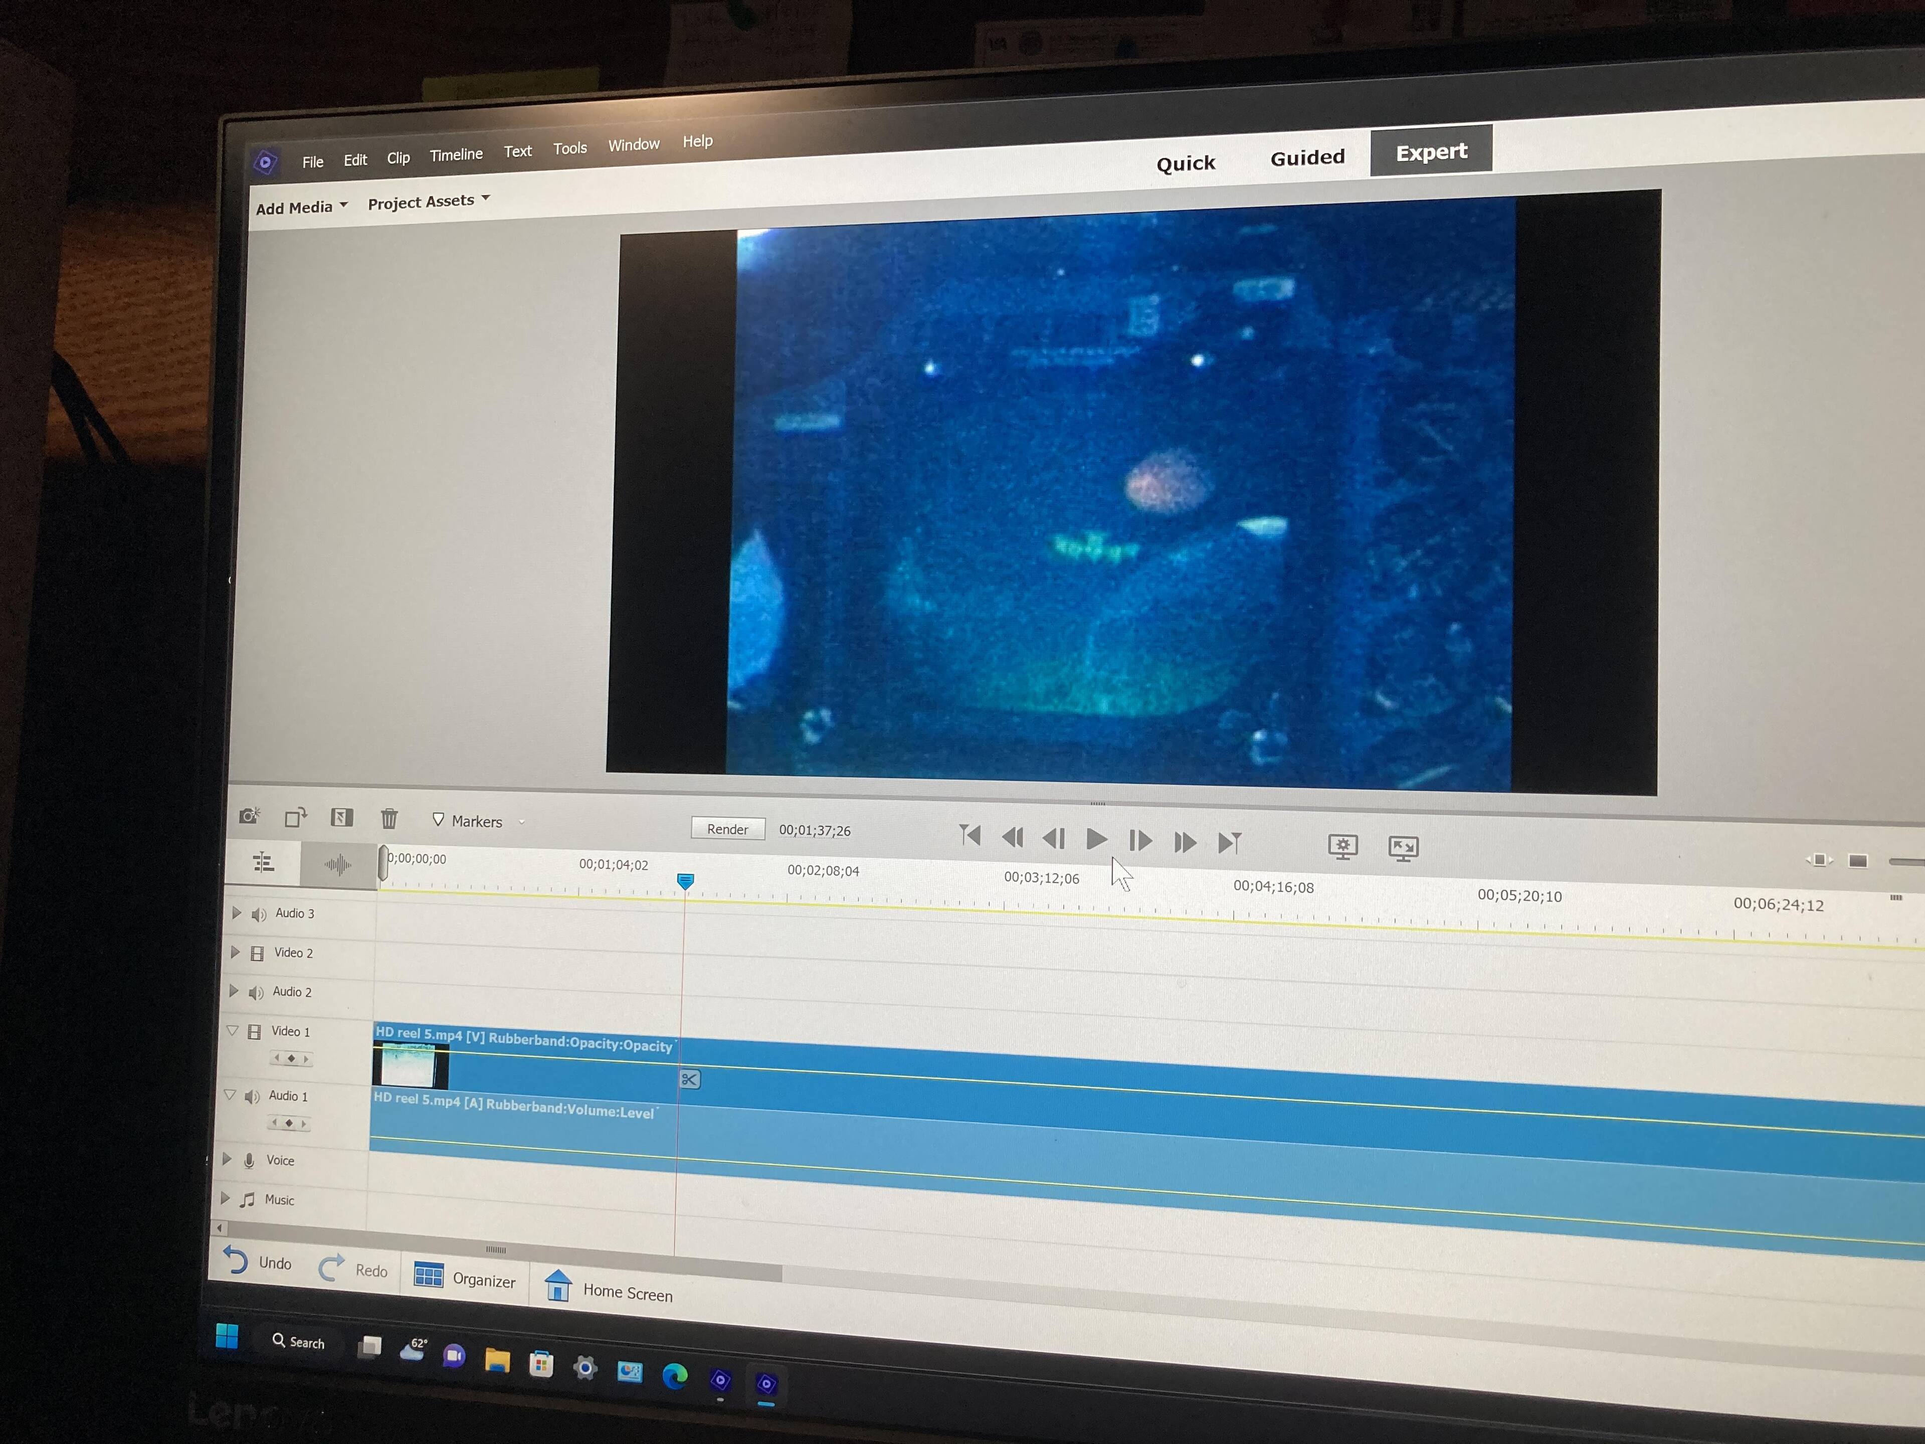Step back one frame
The image size is (1925, 1444).
click(x=1054, y=839)
